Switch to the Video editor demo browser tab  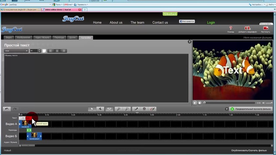click(62, 9)
